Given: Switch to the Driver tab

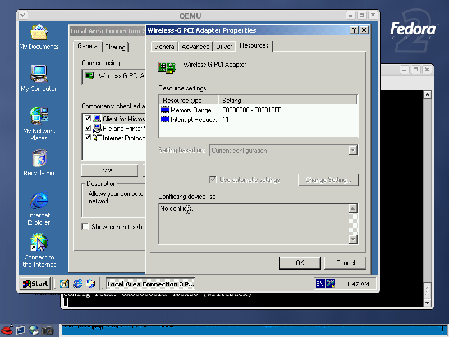Looking at the screenshot, I should pos(224,47).
